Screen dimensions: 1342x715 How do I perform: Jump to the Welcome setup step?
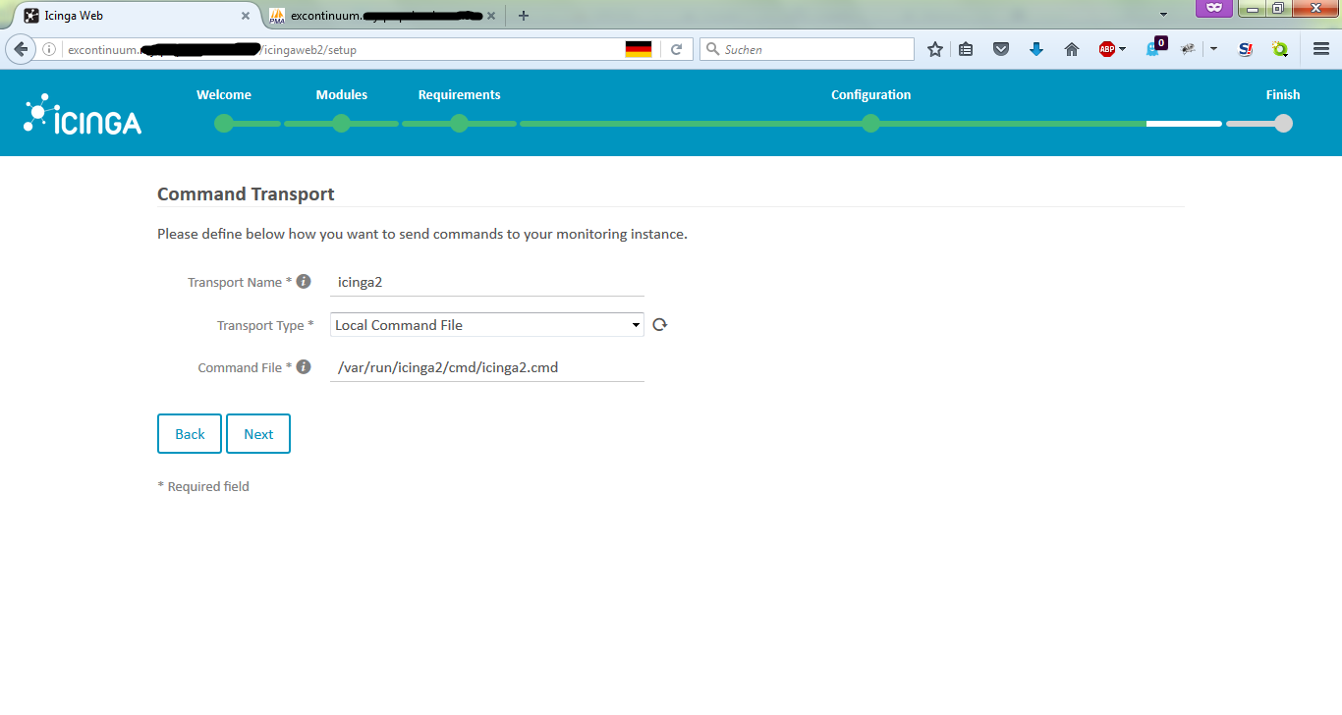(x=224, y=95)
